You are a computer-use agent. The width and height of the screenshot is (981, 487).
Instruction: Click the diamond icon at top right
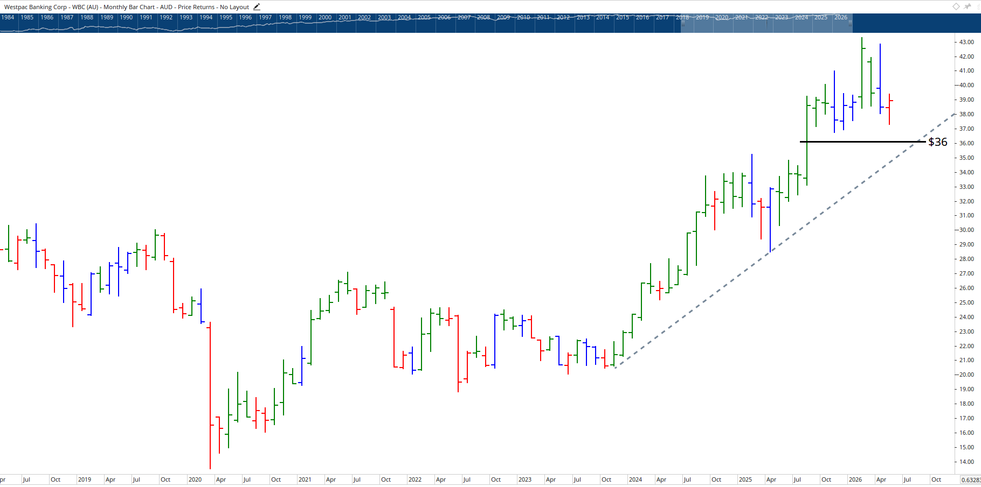click(x=956, y=6)
